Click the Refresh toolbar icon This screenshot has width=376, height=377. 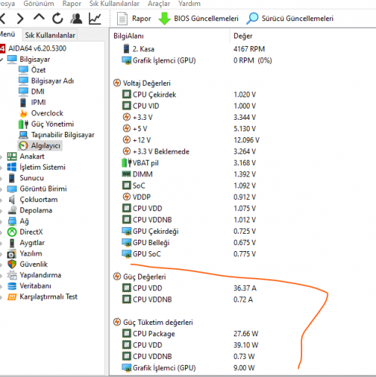(57, 18)
